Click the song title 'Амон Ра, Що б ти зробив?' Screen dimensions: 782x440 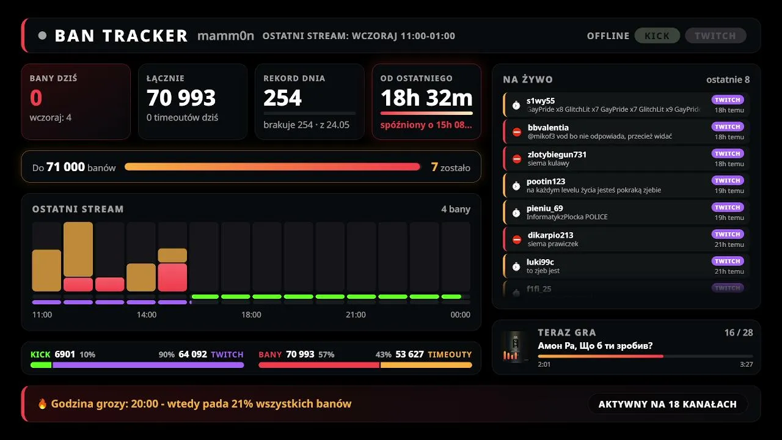point(595,346)
